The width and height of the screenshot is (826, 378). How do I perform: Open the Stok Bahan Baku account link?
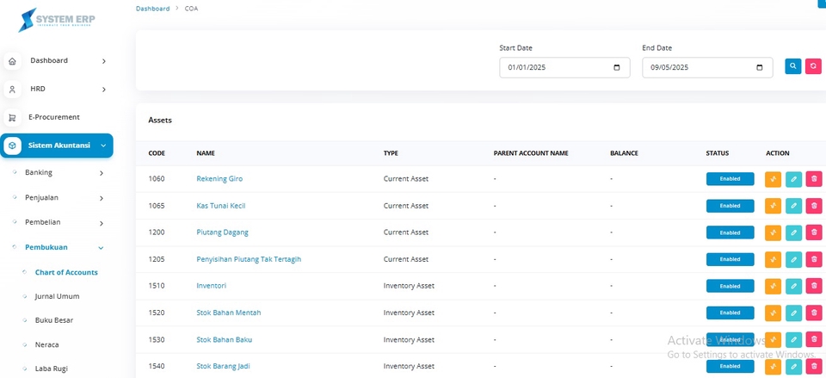pyautogui.click(x=225, y=339)
